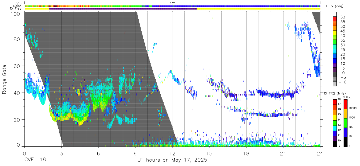Click the NOISE legend title
This screenshot has height=166, width=360.
coord(347,97)
